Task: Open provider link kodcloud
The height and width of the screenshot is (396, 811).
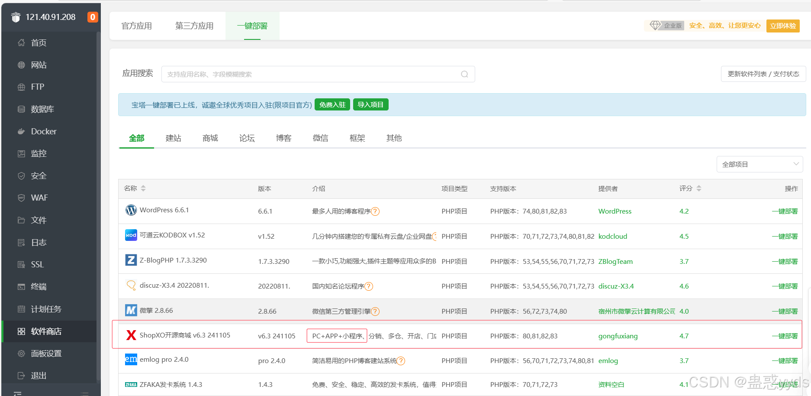Action: pyautogui.click(x=612, y=237)
